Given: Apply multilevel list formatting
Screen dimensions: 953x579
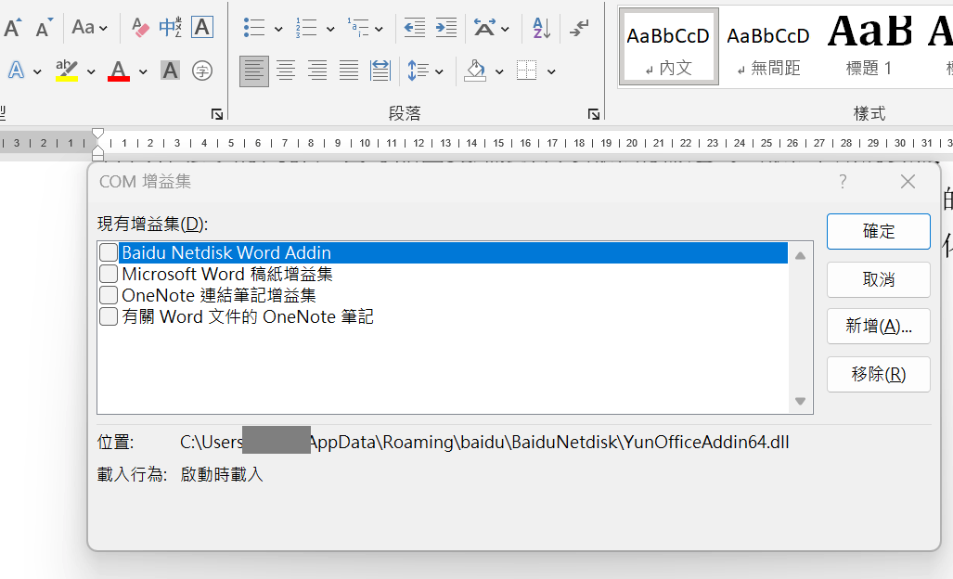Looking at the screenshot, I should (x=358, y=27).
